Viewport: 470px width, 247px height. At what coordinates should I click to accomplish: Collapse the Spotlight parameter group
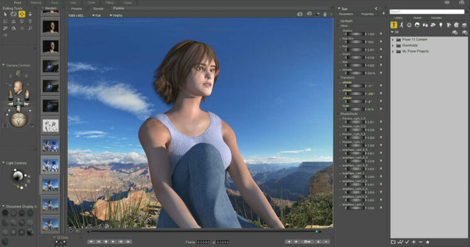[x=340, y=21]
